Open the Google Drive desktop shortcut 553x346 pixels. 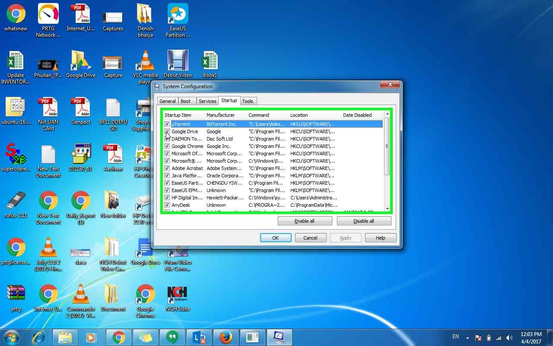pyautogui.click(x=80, y=61)
